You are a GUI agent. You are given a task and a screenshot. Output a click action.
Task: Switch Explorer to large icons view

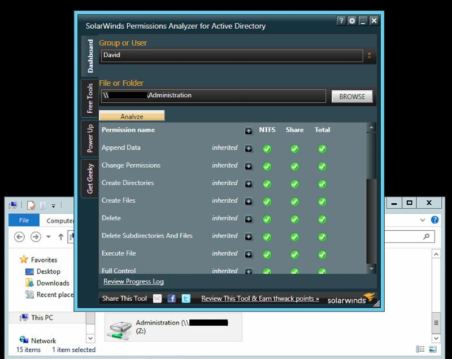click(x=433, y=349)
